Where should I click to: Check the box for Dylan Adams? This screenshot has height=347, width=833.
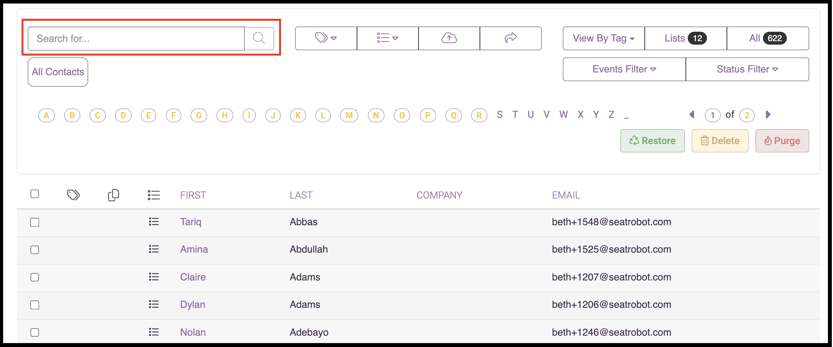point(35,305)
